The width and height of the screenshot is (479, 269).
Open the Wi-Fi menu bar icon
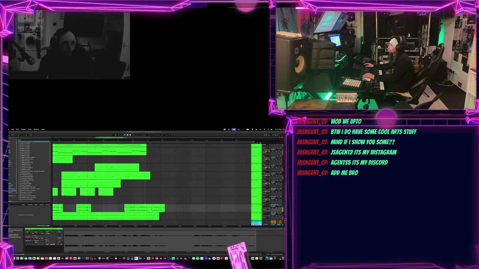click(x=265, y=129)
